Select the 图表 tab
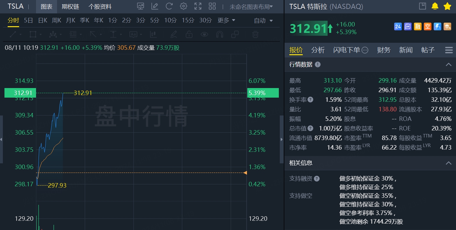456x230 pixels. pyautogui.click(x=47, y=6)
